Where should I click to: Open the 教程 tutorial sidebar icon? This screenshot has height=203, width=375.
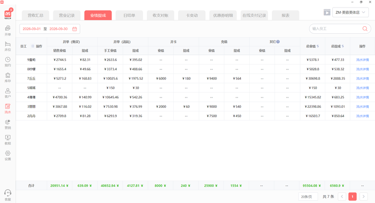(7, 140)
